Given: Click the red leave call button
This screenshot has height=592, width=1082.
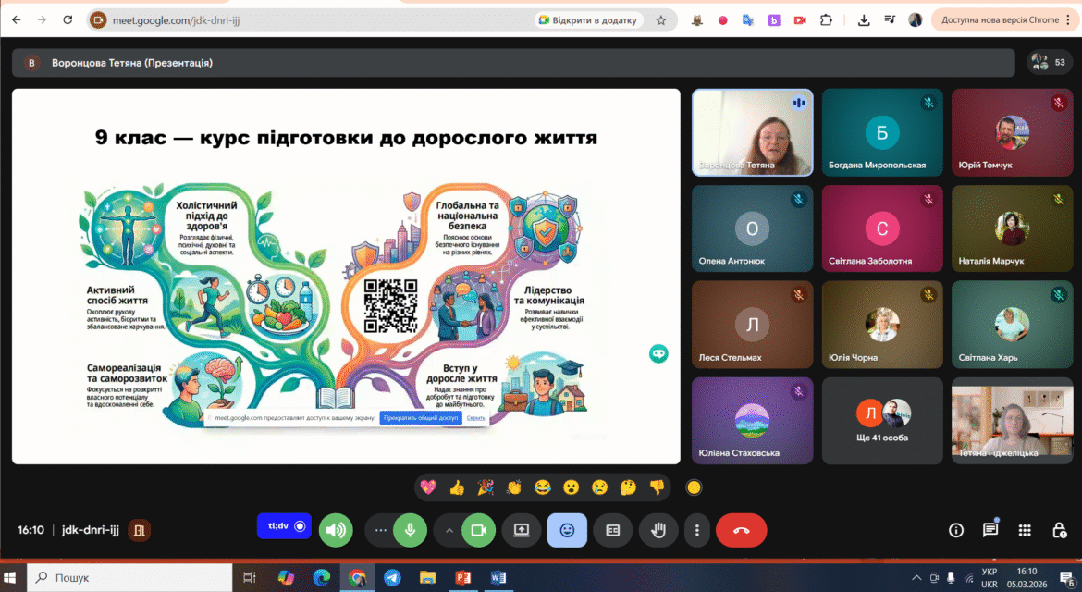Looking at the screenshot, I should (741, 530).
